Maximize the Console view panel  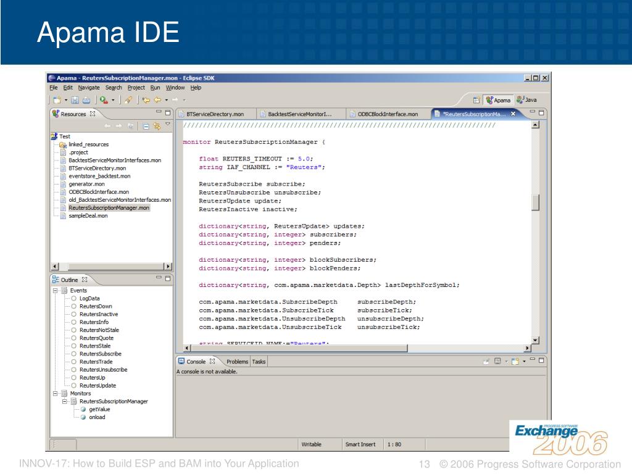541,360
